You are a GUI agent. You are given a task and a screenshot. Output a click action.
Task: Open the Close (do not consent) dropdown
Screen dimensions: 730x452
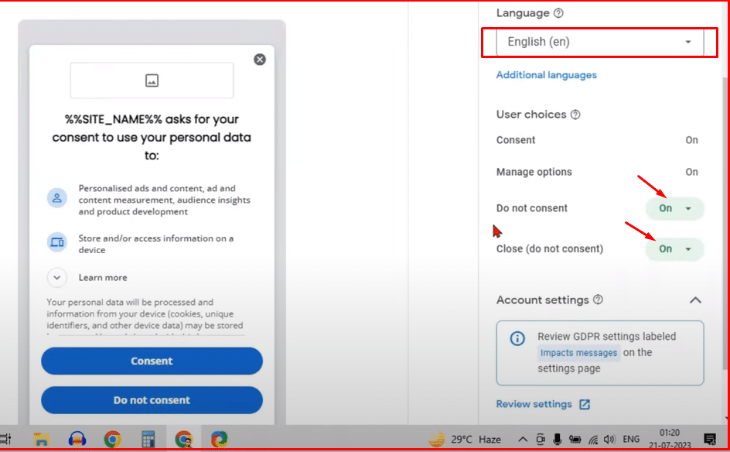pos(674,249)
